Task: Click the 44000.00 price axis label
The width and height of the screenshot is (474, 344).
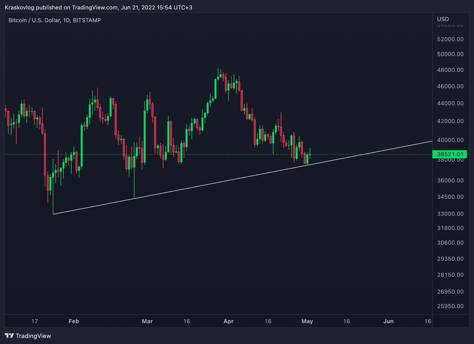Action: point(450,103)
